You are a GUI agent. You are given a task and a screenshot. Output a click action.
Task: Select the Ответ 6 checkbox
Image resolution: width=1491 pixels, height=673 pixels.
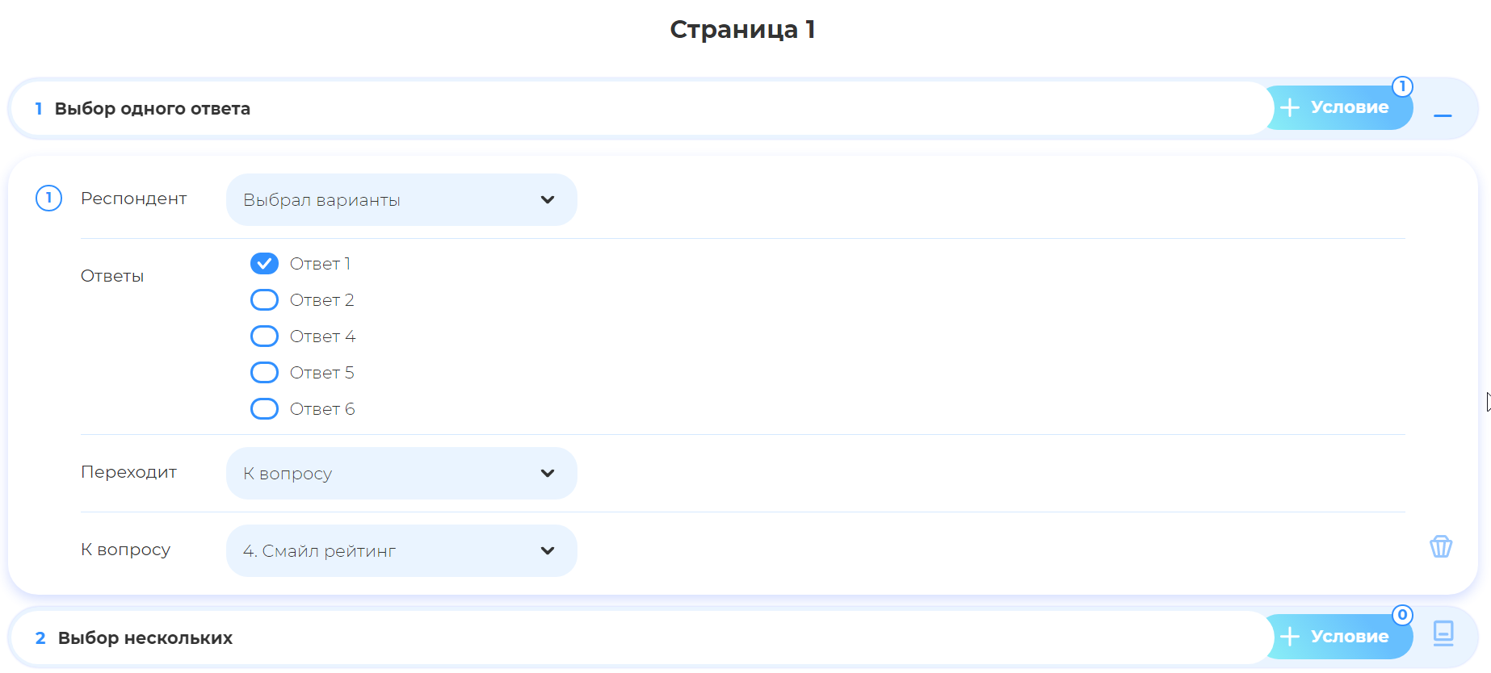point(264,409)
